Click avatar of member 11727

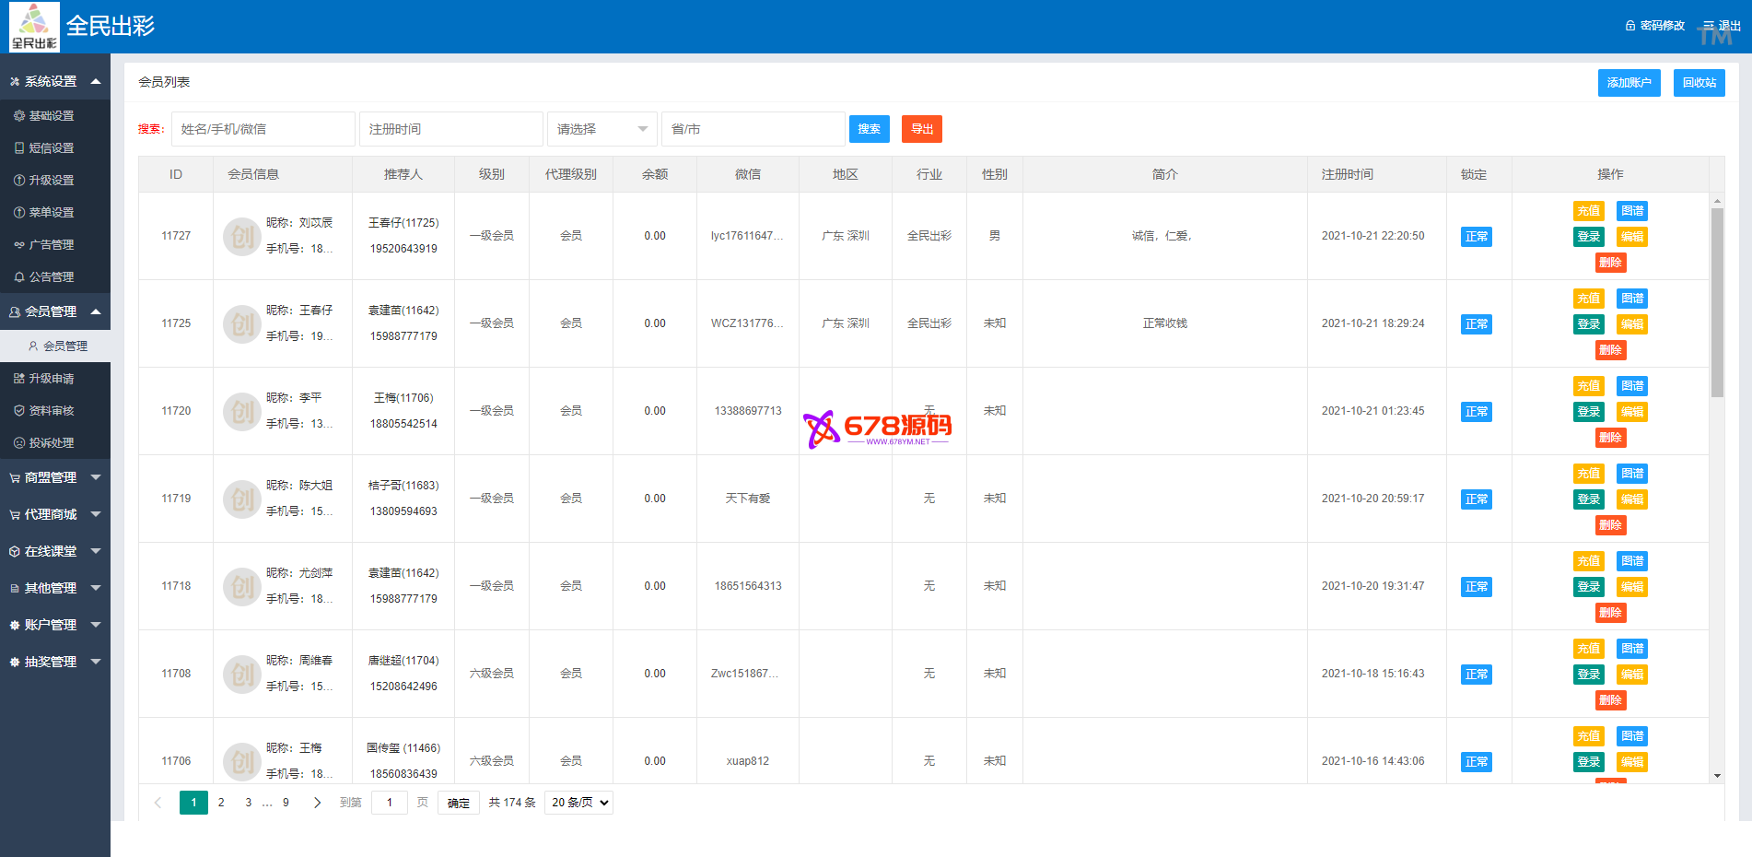[x=241, y=237]
